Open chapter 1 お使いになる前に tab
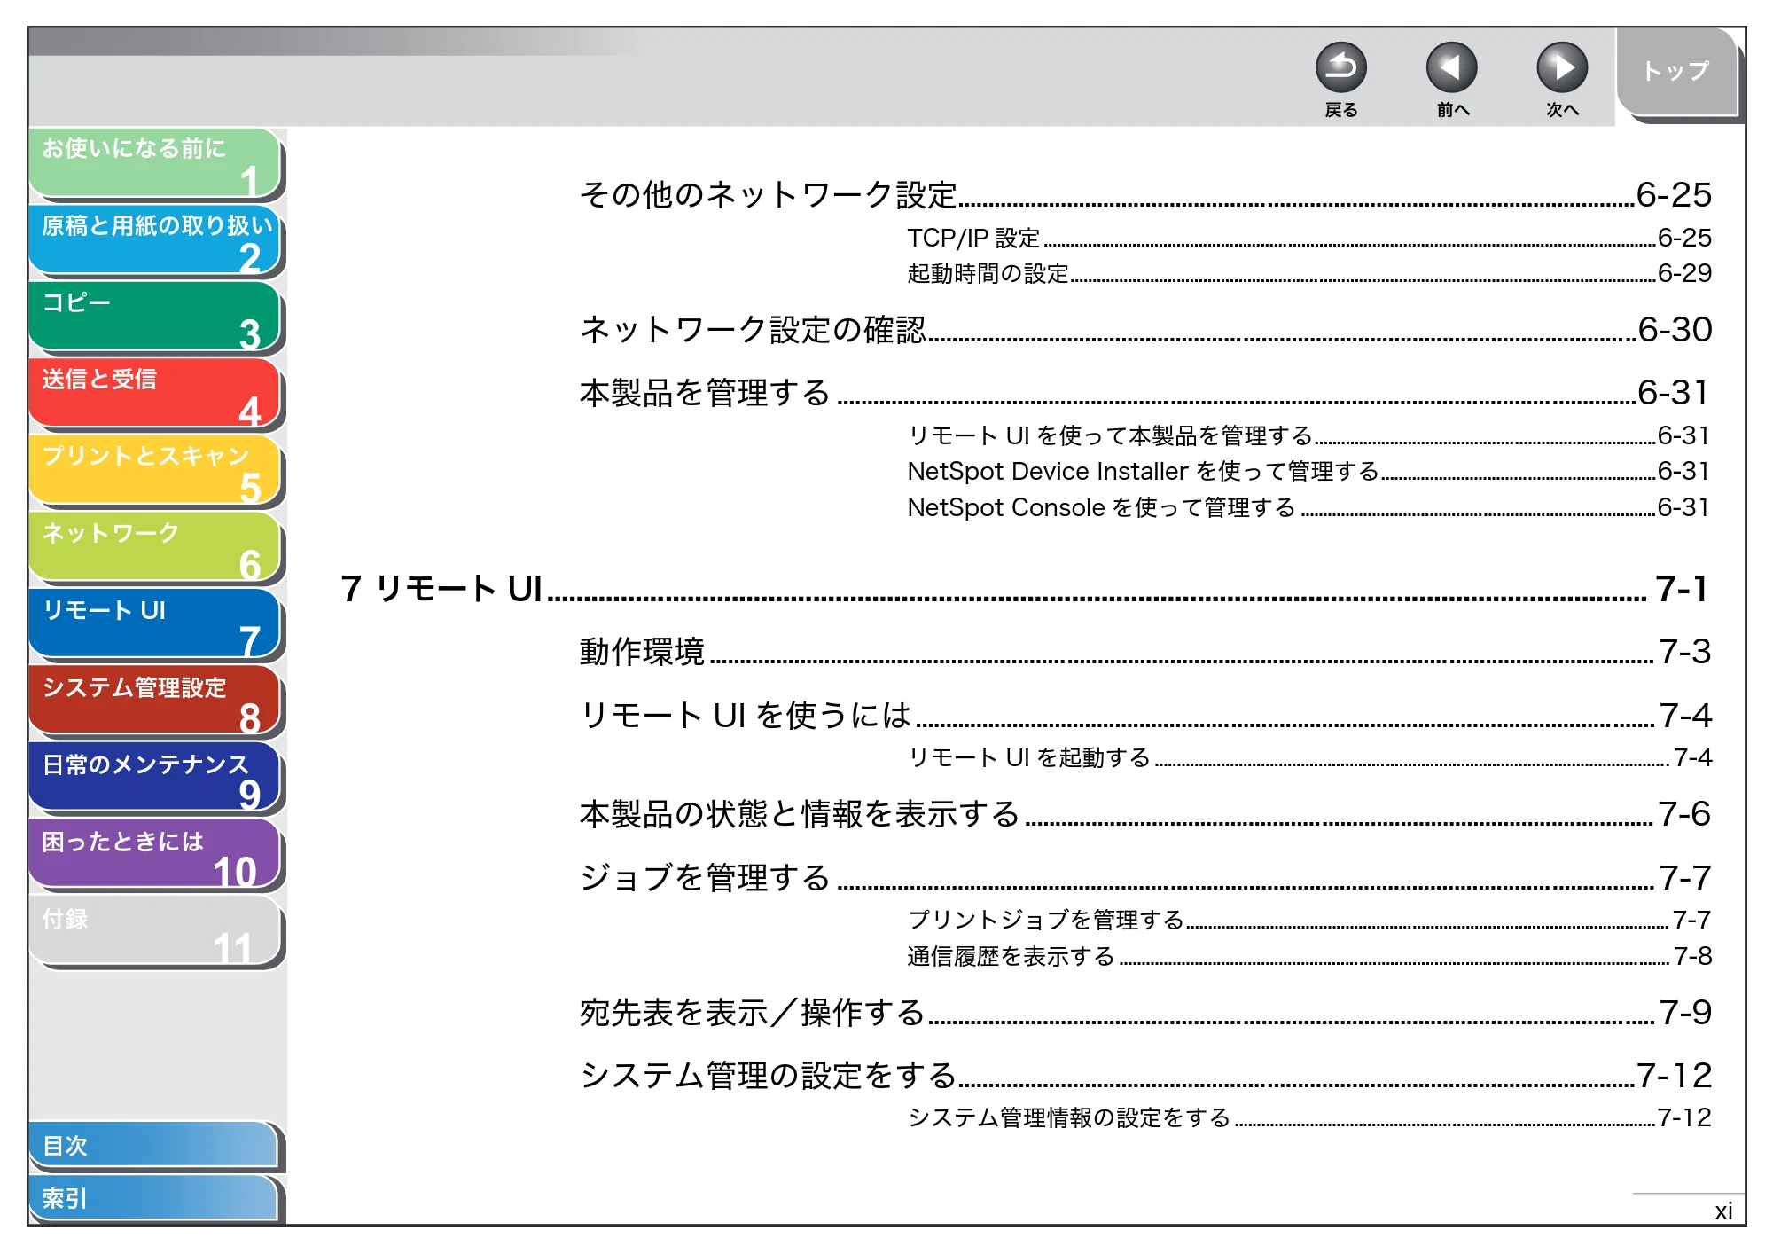Image resolution: width=1773 pixels, height=1254 pixels. coord(155,163)
